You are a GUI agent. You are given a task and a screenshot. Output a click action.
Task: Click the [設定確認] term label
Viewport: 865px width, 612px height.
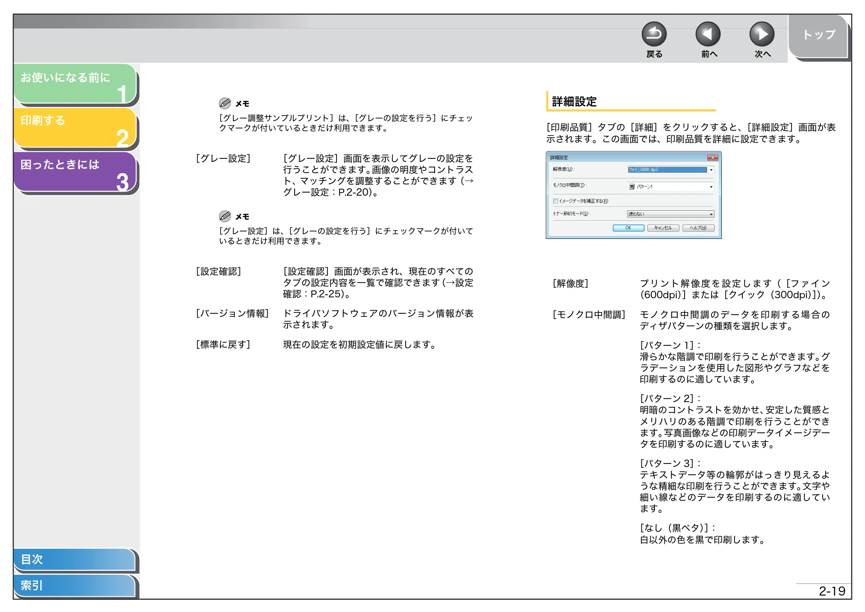[x=218, y=271]
